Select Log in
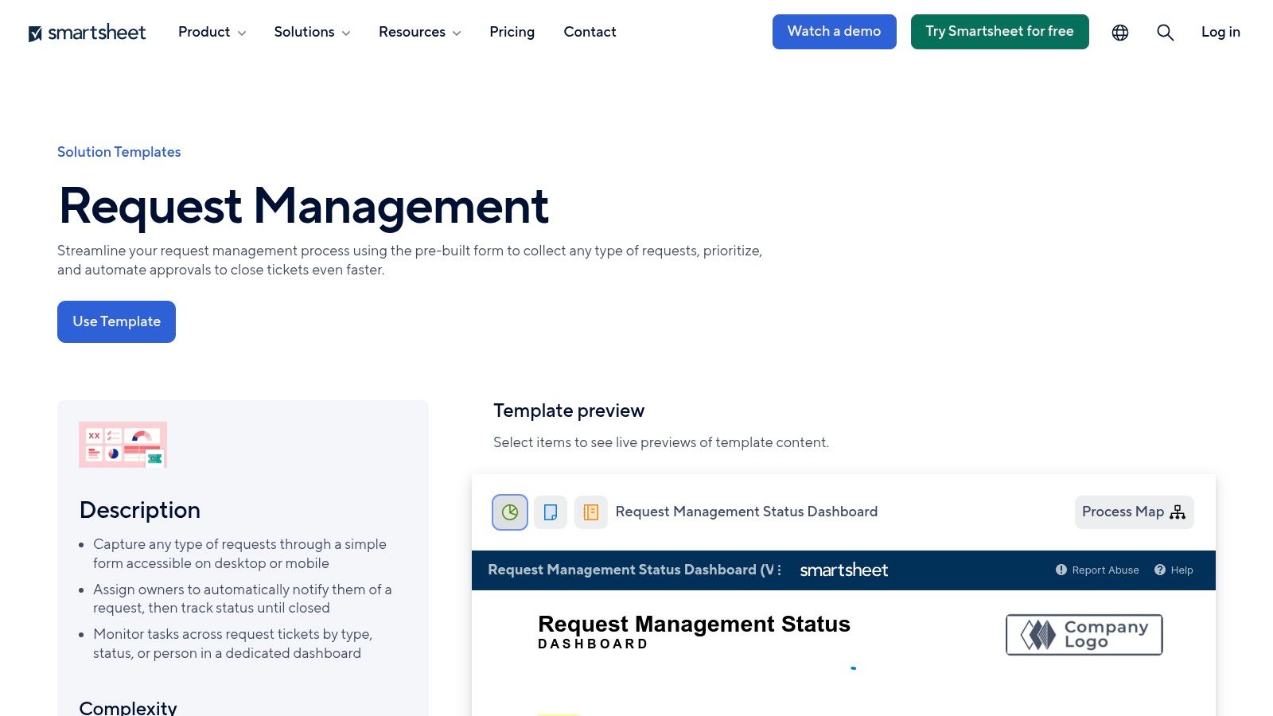Image resolution: width=1273 pixels, height=716 pixels. pyautogui.click(x=1220, y=32)
